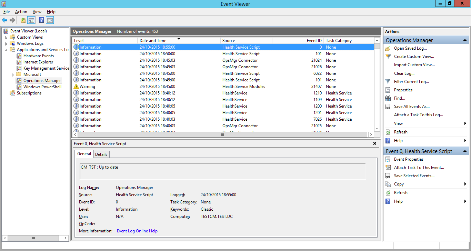Select event 21026 OpsMgr Connector row
This screenshot has width=471, height=251.
223,67
